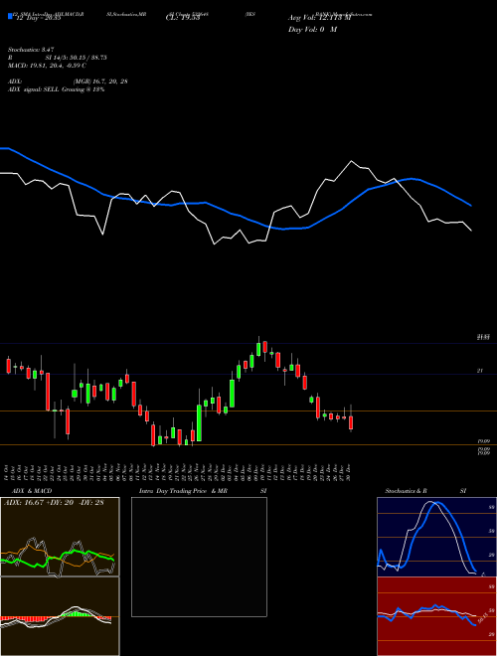Click the 'CL: 19.53' closing price label
The image size is (497, 656).
tap(183, 18)
